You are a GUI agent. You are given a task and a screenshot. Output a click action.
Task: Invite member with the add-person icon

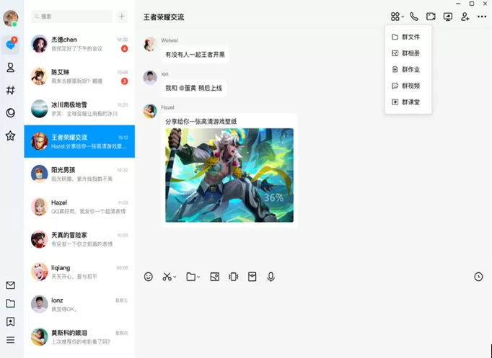click(x=465, y=17)
